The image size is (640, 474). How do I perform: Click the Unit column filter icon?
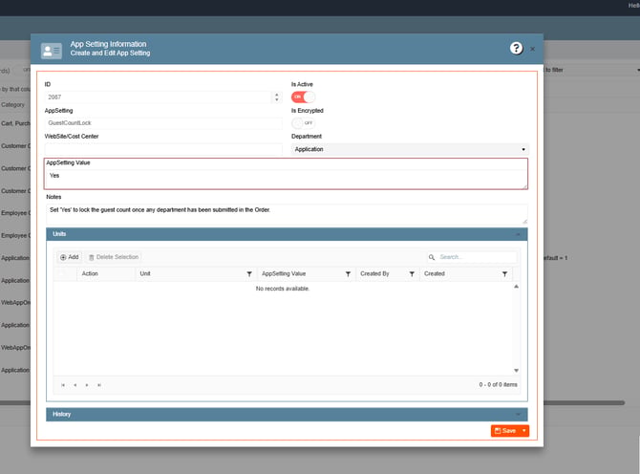(249, 274)
